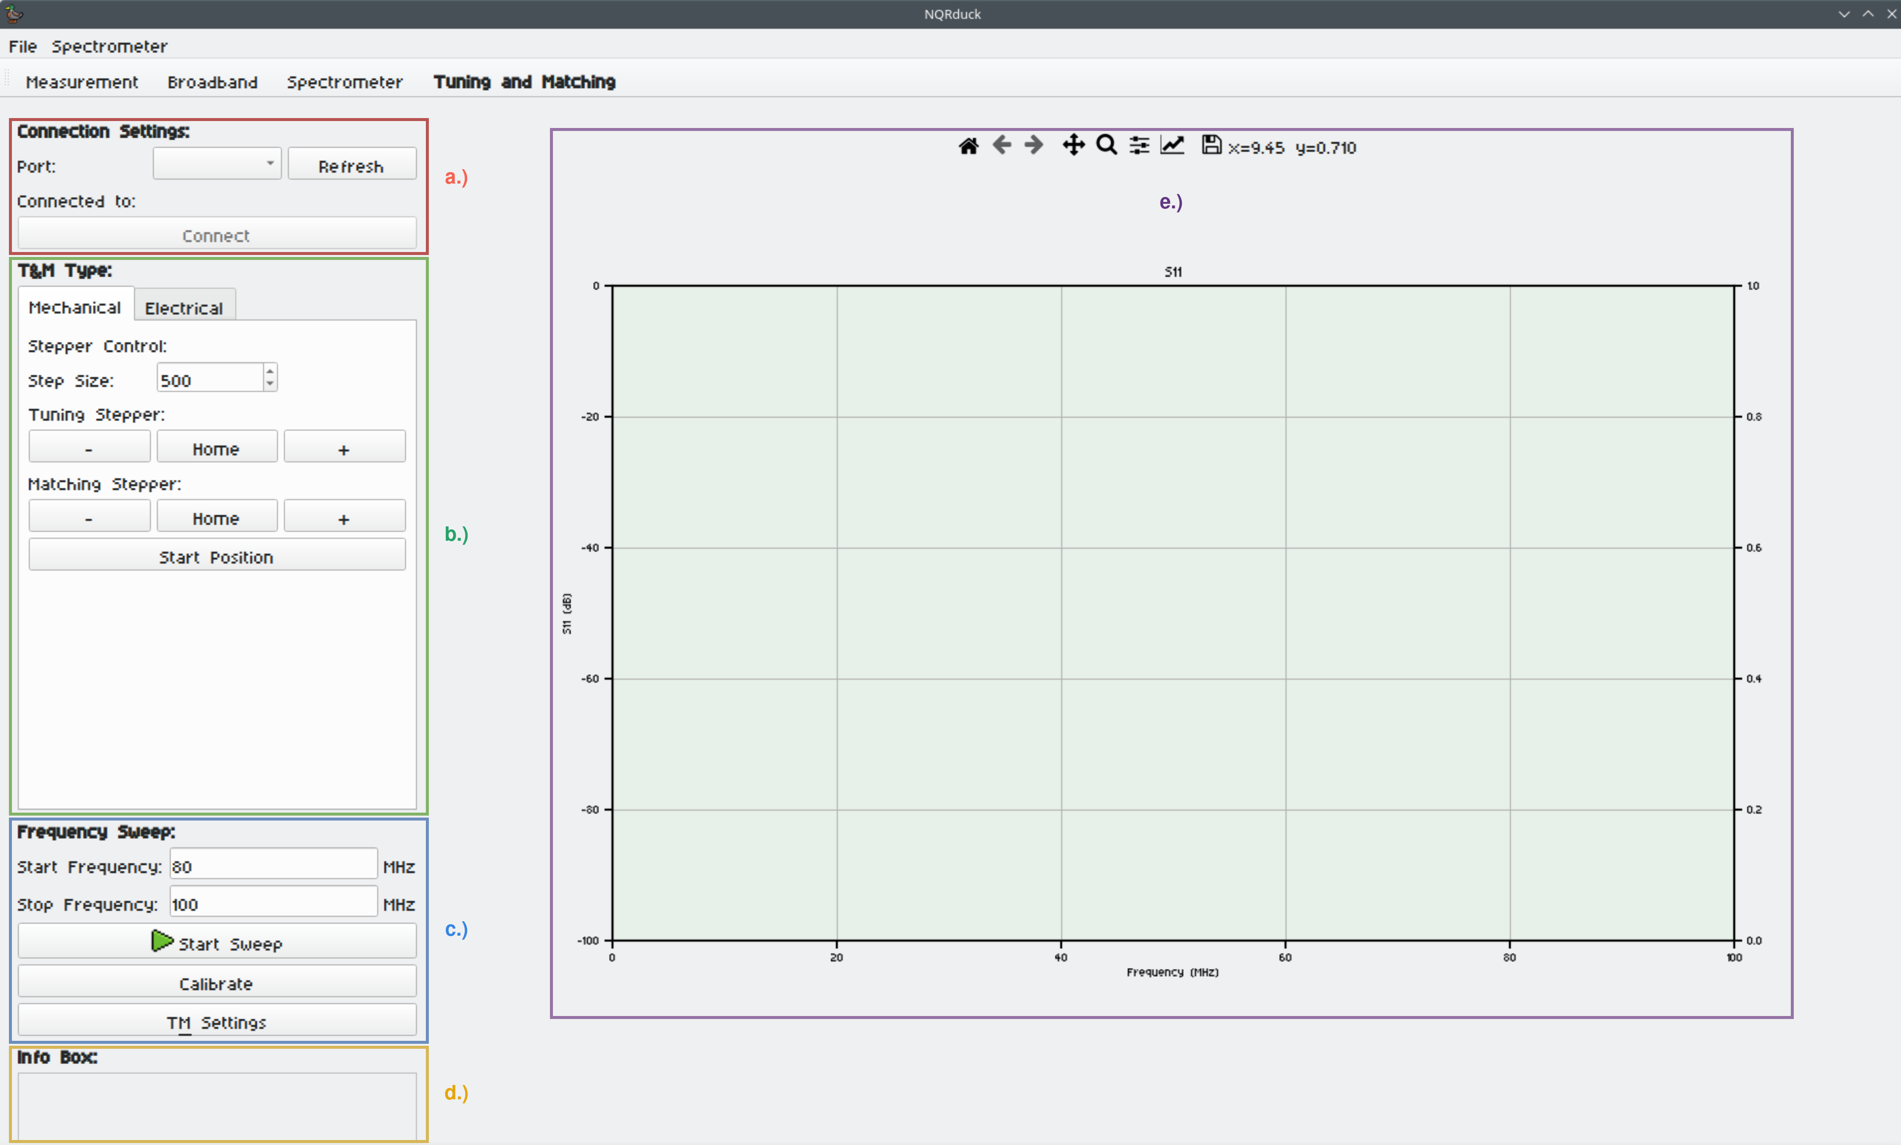
Task: Open the Spectrometer menu in menu bar
Action: (x=109, y=46)
